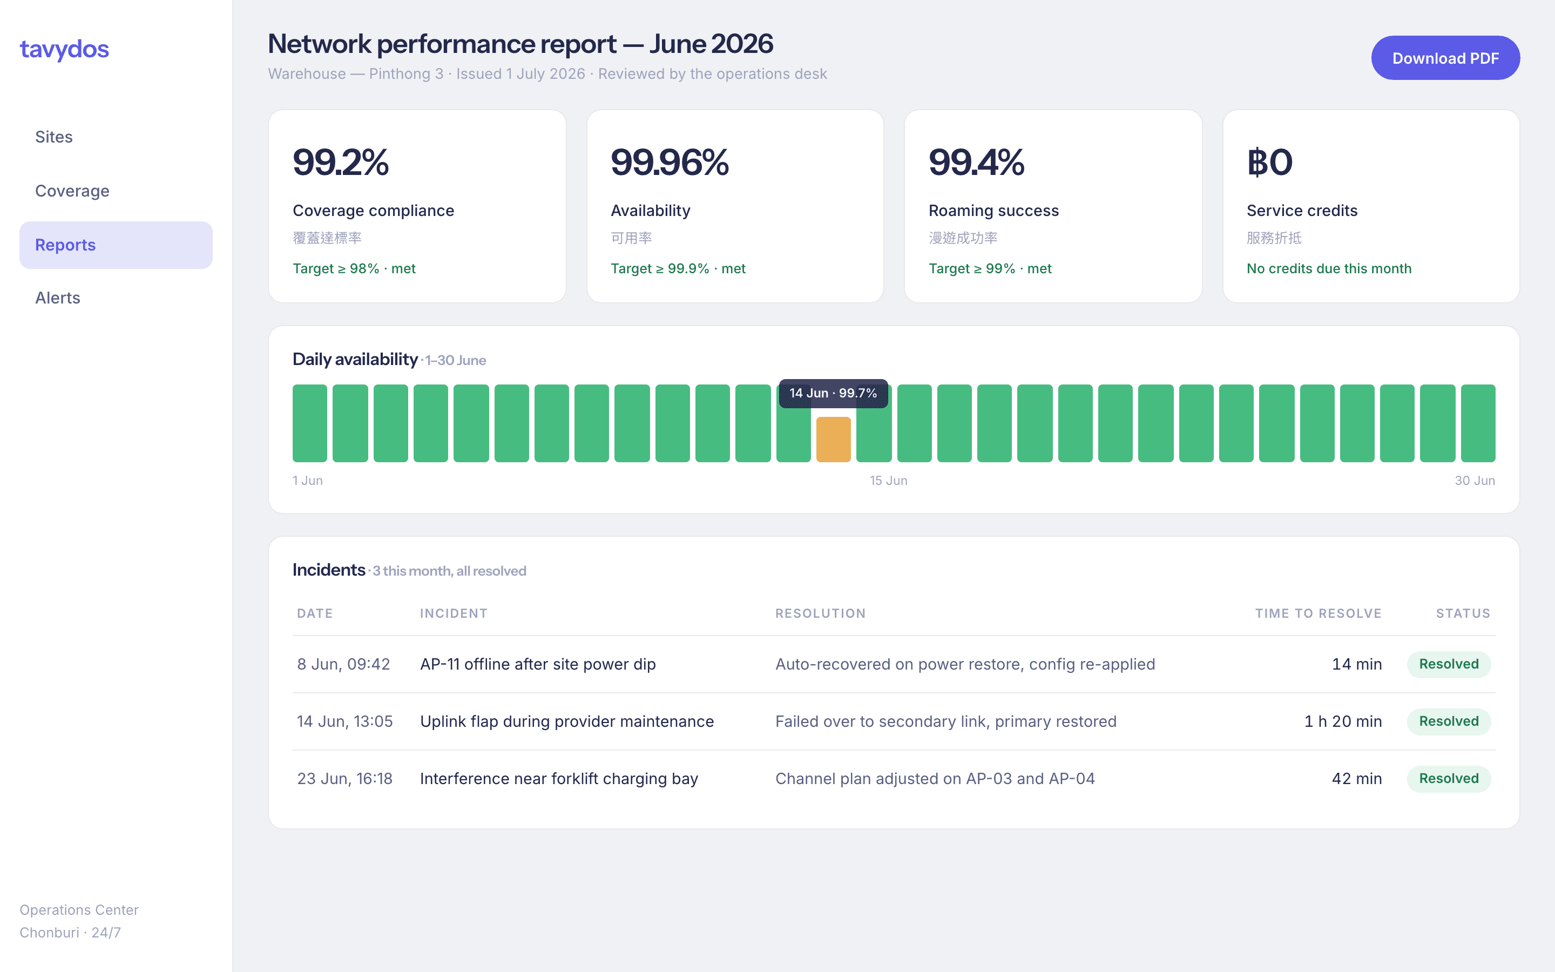Open the Coverage section
This screenshot has height=972, width=1555.
click(116, 191)
